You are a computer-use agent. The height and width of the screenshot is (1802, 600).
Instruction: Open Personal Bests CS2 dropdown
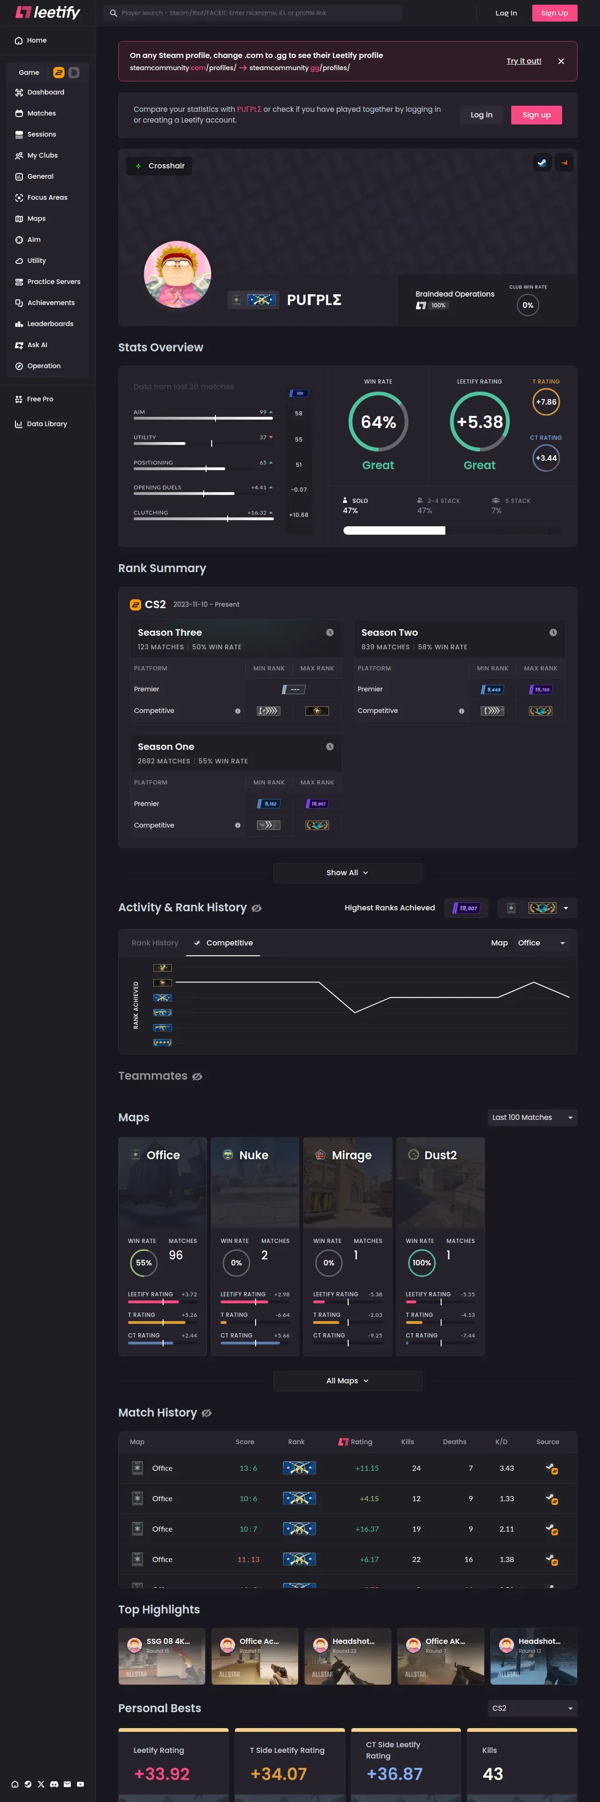click(532, 1708)
